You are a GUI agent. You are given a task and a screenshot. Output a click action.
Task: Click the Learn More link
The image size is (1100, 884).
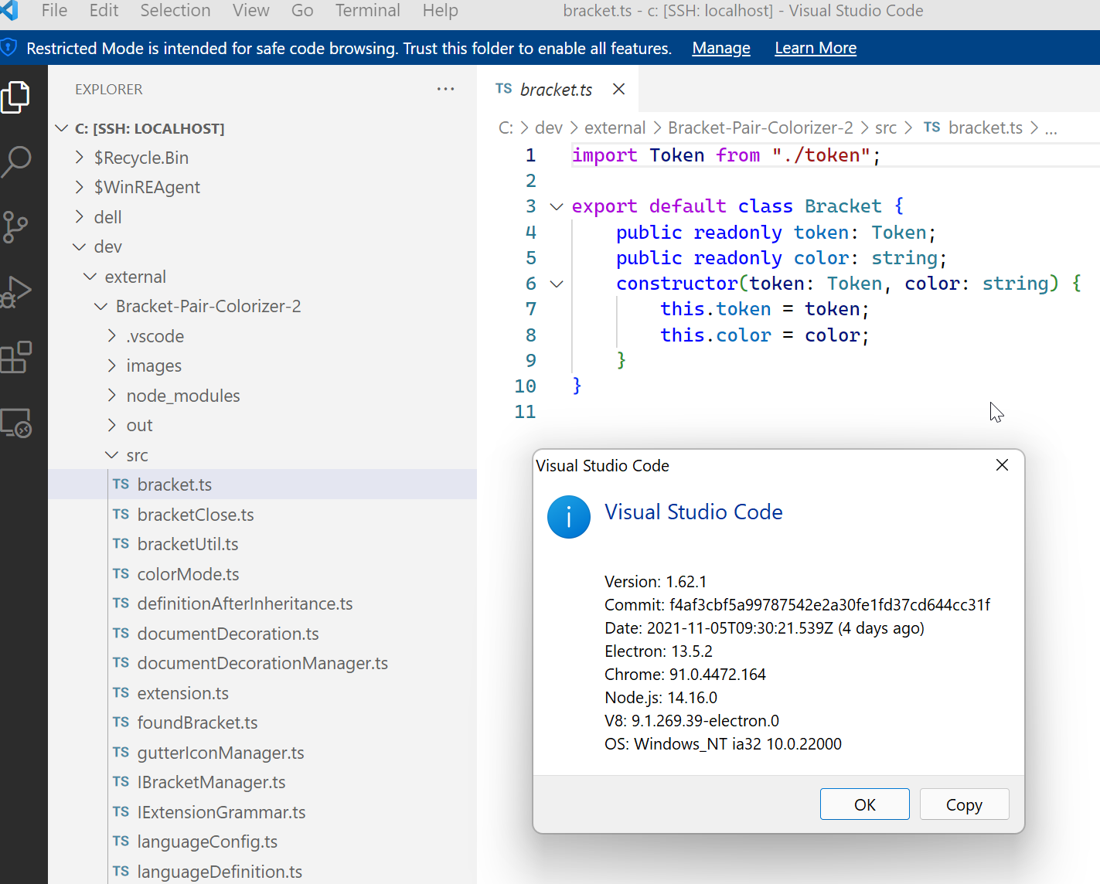point(815,48)
